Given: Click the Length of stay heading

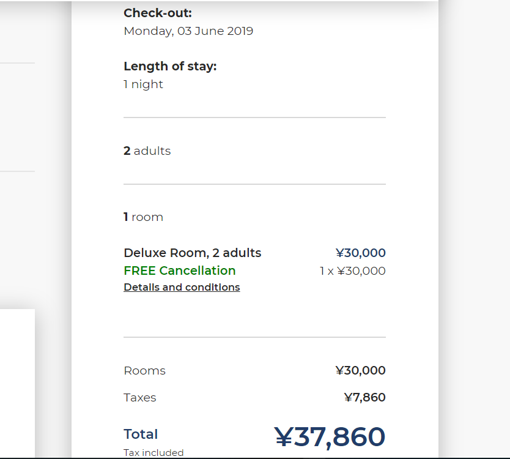Looking at the screenshot, I should pos(170,66).
